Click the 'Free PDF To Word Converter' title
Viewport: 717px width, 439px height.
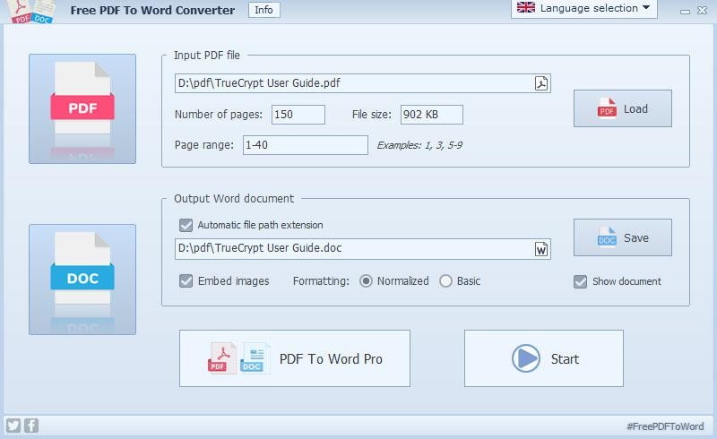(x=152, y=10)
